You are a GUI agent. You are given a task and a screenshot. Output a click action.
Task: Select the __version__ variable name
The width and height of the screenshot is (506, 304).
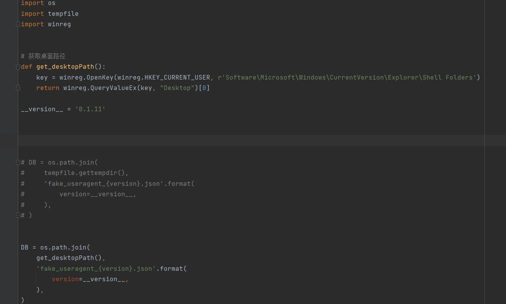click(42, 109)
